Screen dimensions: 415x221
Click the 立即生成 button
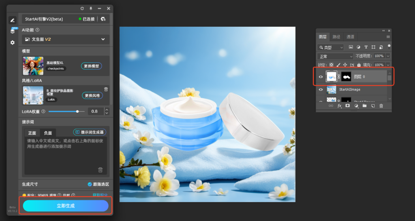click(x=66, y=206)
